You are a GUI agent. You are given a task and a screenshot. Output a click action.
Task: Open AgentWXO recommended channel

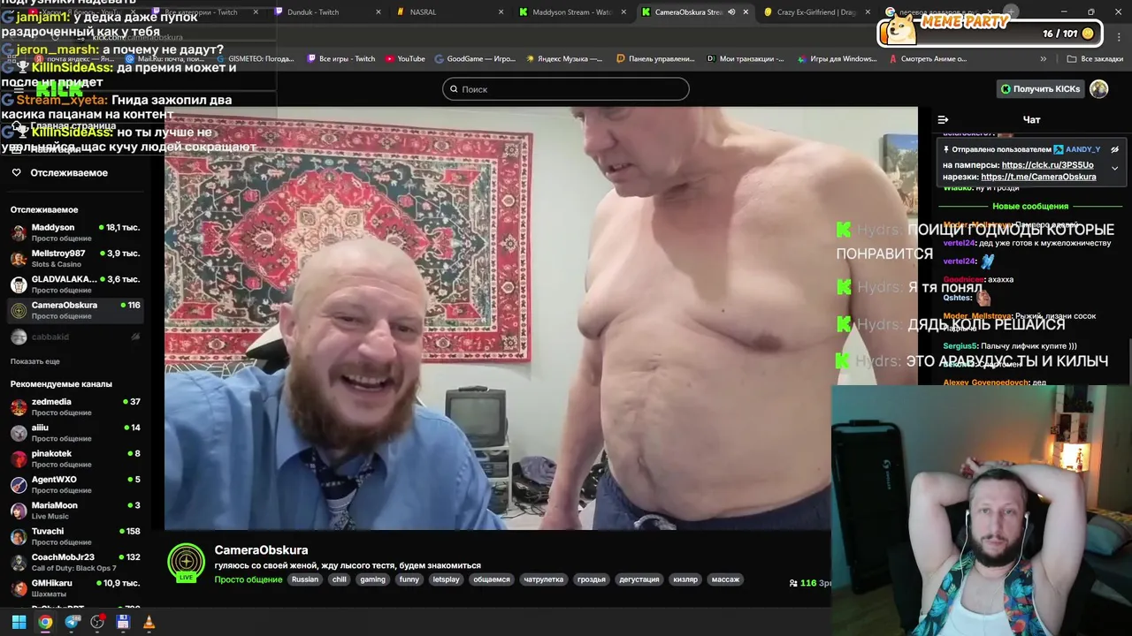[76, 484]
